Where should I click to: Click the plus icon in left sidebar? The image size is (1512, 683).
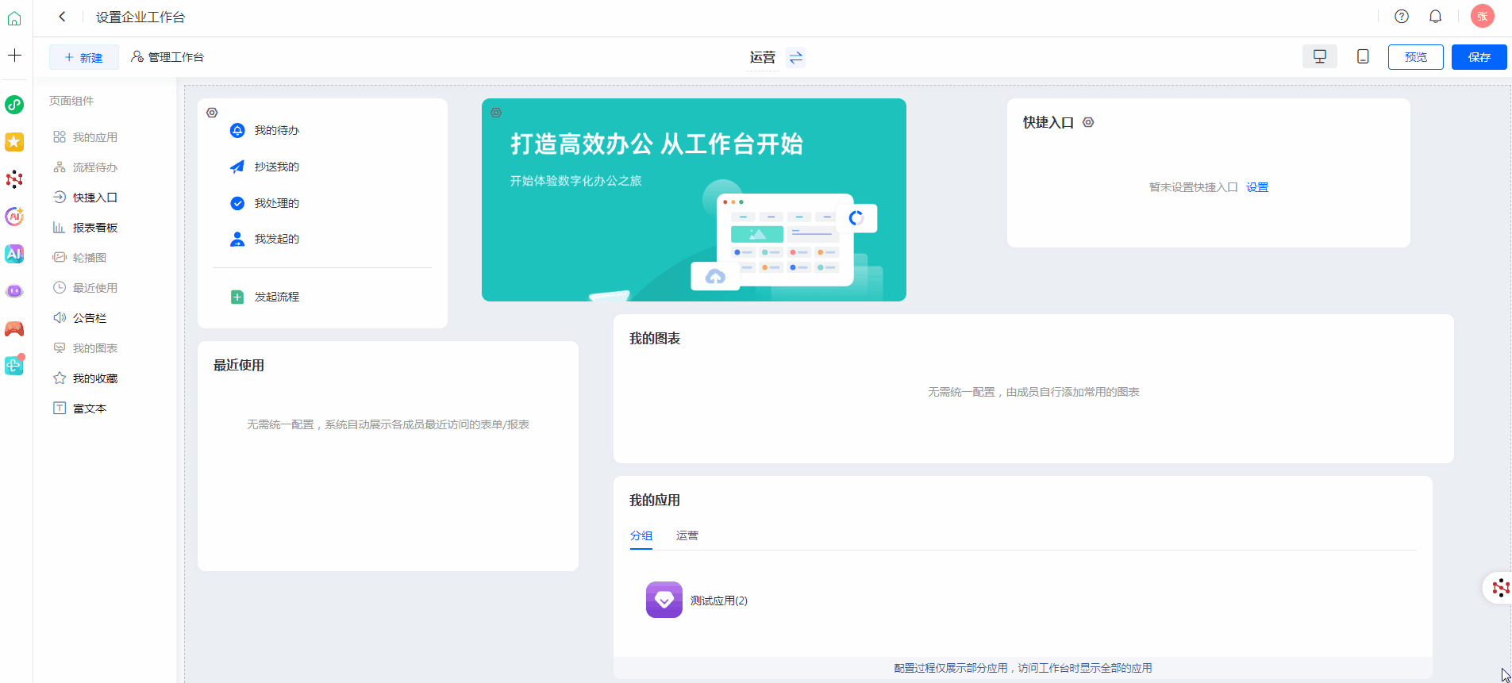tap(14, 56)
